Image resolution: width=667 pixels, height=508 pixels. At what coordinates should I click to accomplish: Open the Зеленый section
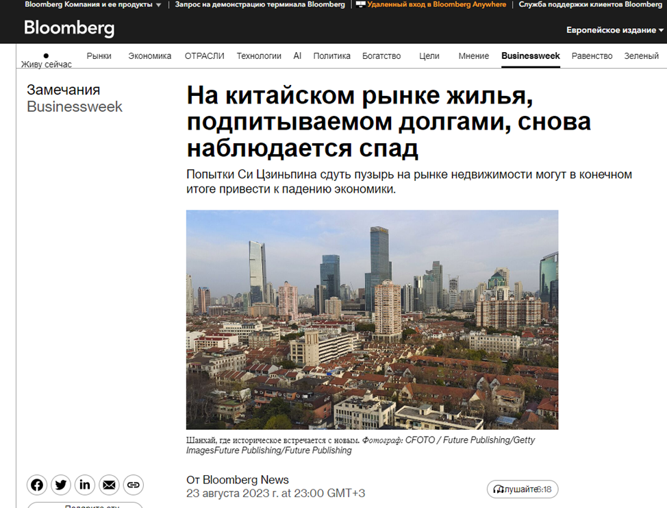(x=641, y=56)
